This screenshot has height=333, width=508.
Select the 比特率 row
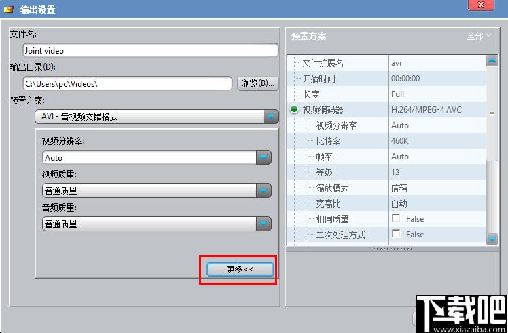387,141
